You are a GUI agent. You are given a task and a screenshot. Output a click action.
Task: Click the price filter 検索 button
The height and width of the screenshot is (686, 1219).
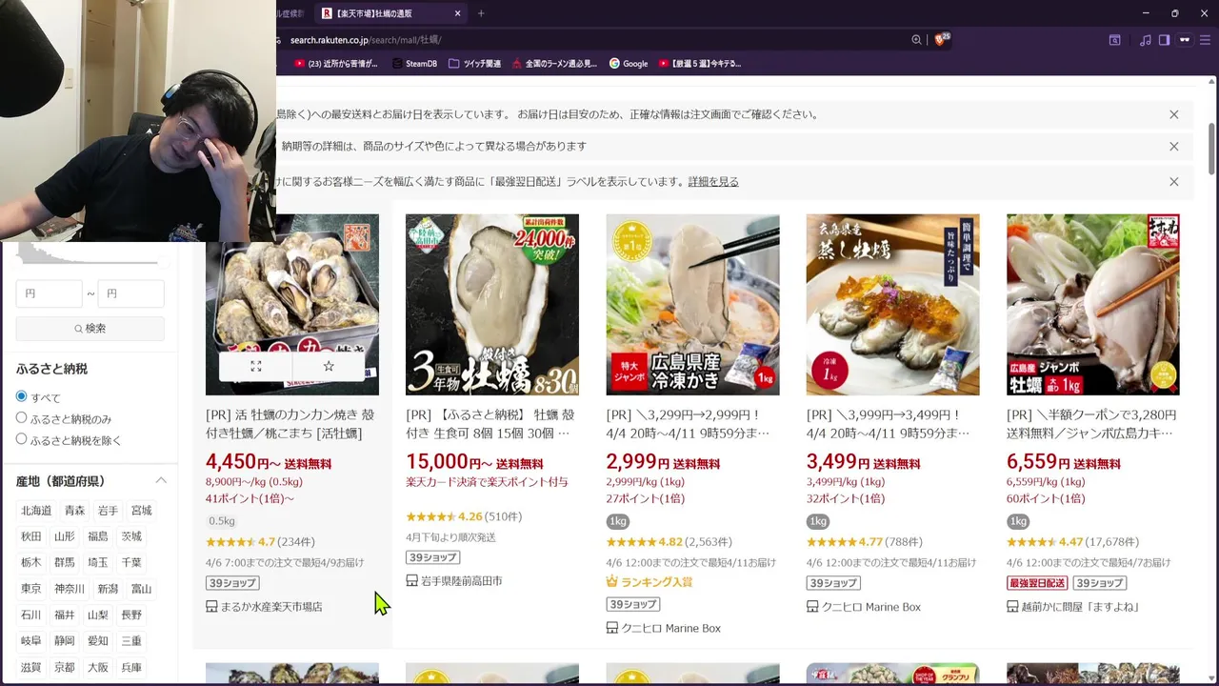click(90, 329)
